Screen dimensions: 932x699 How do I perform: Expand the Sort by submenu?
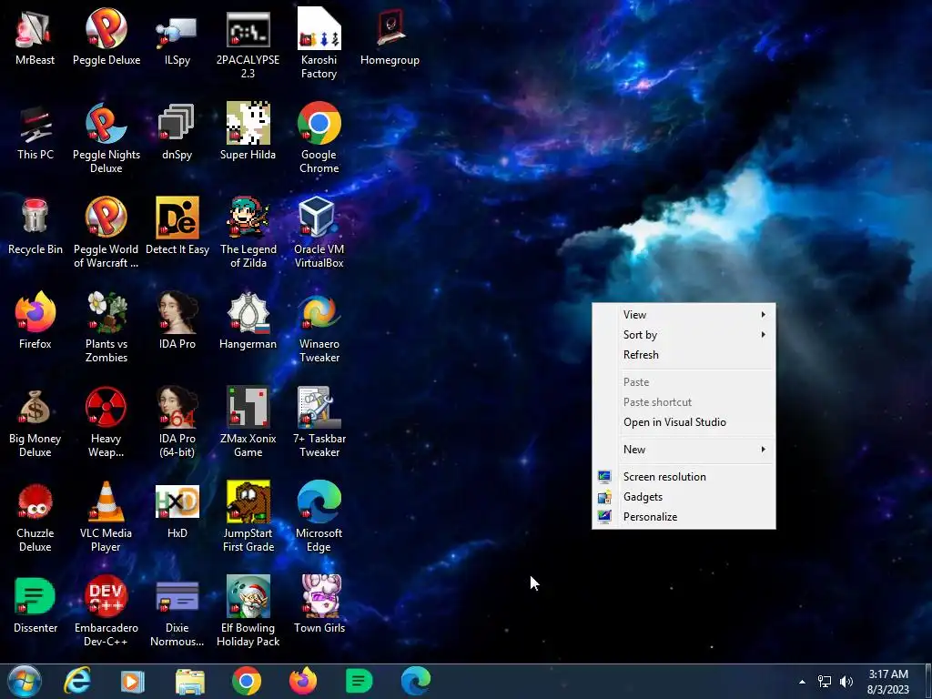[x=684, y=335]
